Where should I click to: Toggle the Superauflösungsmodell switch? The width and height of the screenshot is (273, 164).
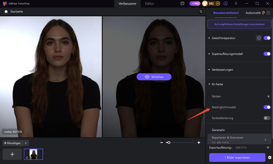267,54
